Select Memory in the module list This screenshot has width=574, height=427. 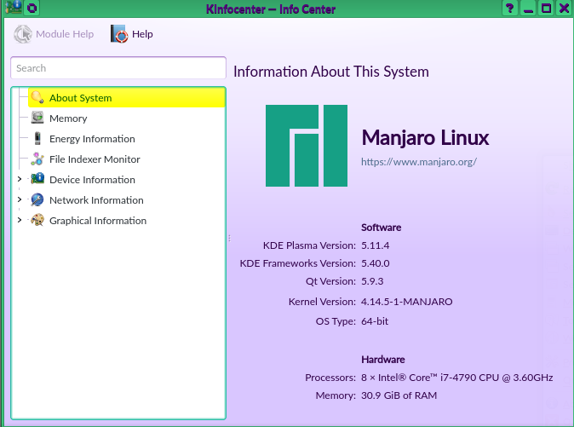tap(68, 118)
